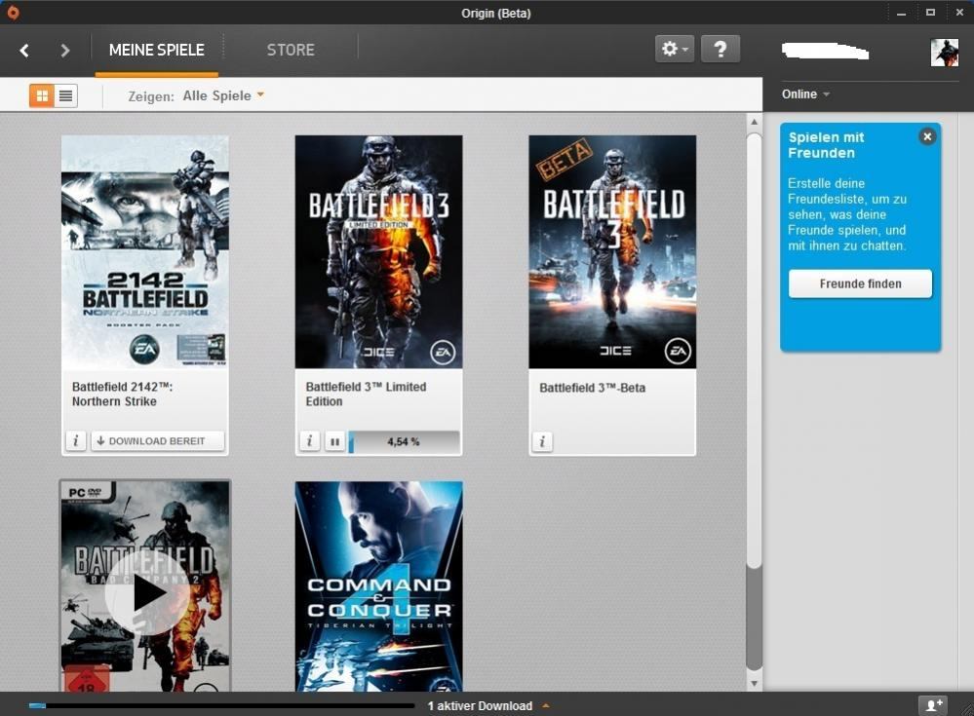Viewport: 974px width, 716px height.
Task: Show info for Battlefield 3 Beta
Action: click(x=542, y=441)
